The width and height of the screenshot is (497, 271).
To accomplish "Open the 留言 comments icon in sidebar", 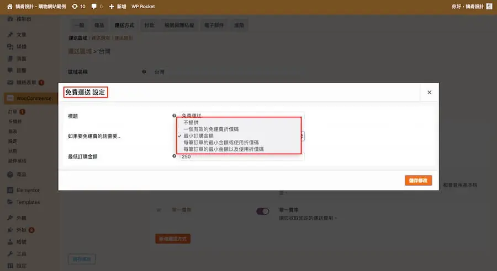I will tap(10, 70).
